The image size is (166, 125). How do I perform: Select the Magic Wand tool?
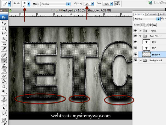[4, 39]
